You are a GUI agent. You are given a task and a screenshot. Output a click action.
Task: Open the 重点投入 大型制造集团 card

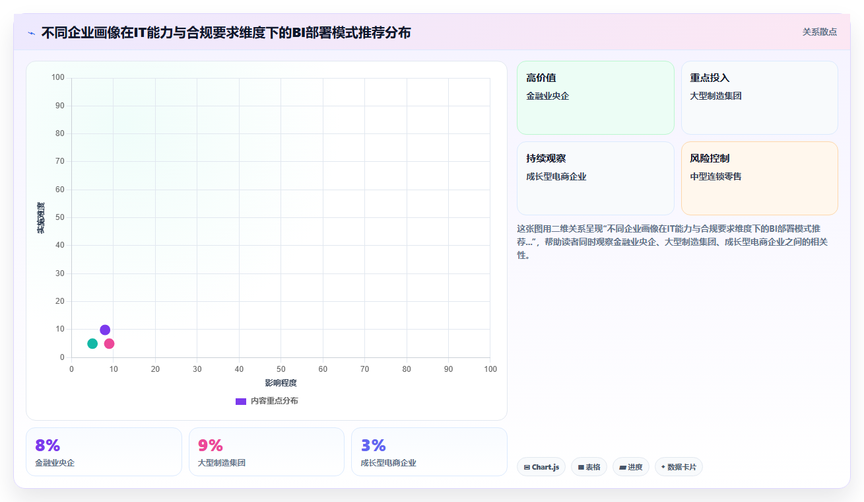tap(760, 98)
